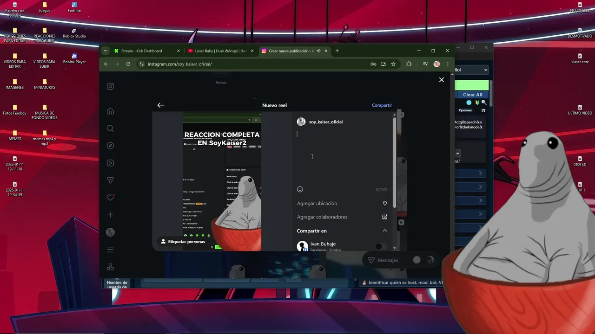Click the magnifier icon in background window
The image size is (595, 334).
coord(484,103)
